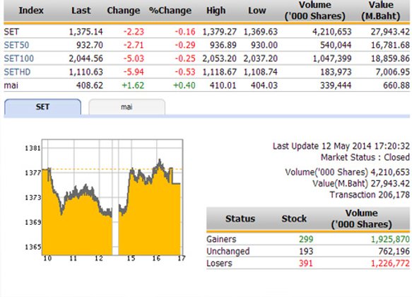The image size is (412, 297).
Task: Click the Unchanged row label
Action: pos(228,251)
